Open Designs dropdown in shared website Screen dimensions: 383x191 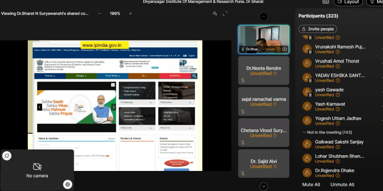click(81, 76)
